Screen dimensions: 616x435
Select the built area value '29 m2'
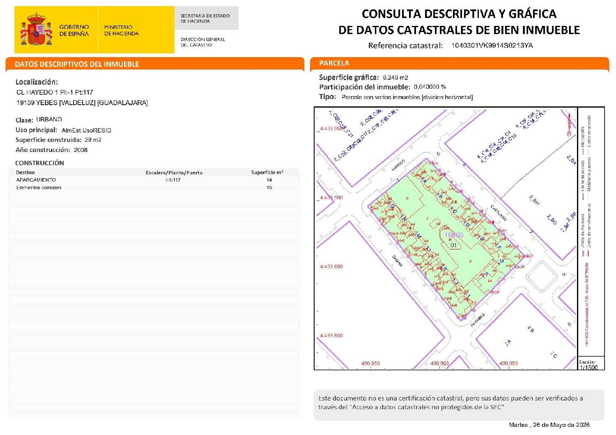93,140
